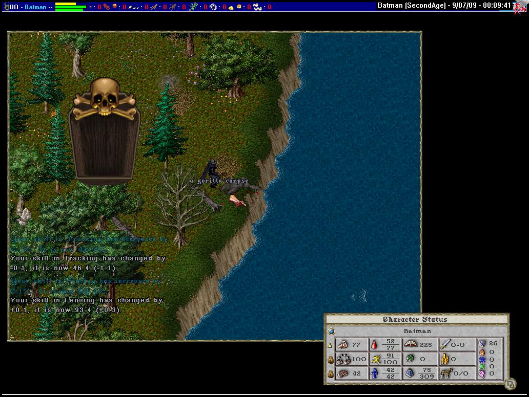Click the yellow and green health bars

coord(70,7)
